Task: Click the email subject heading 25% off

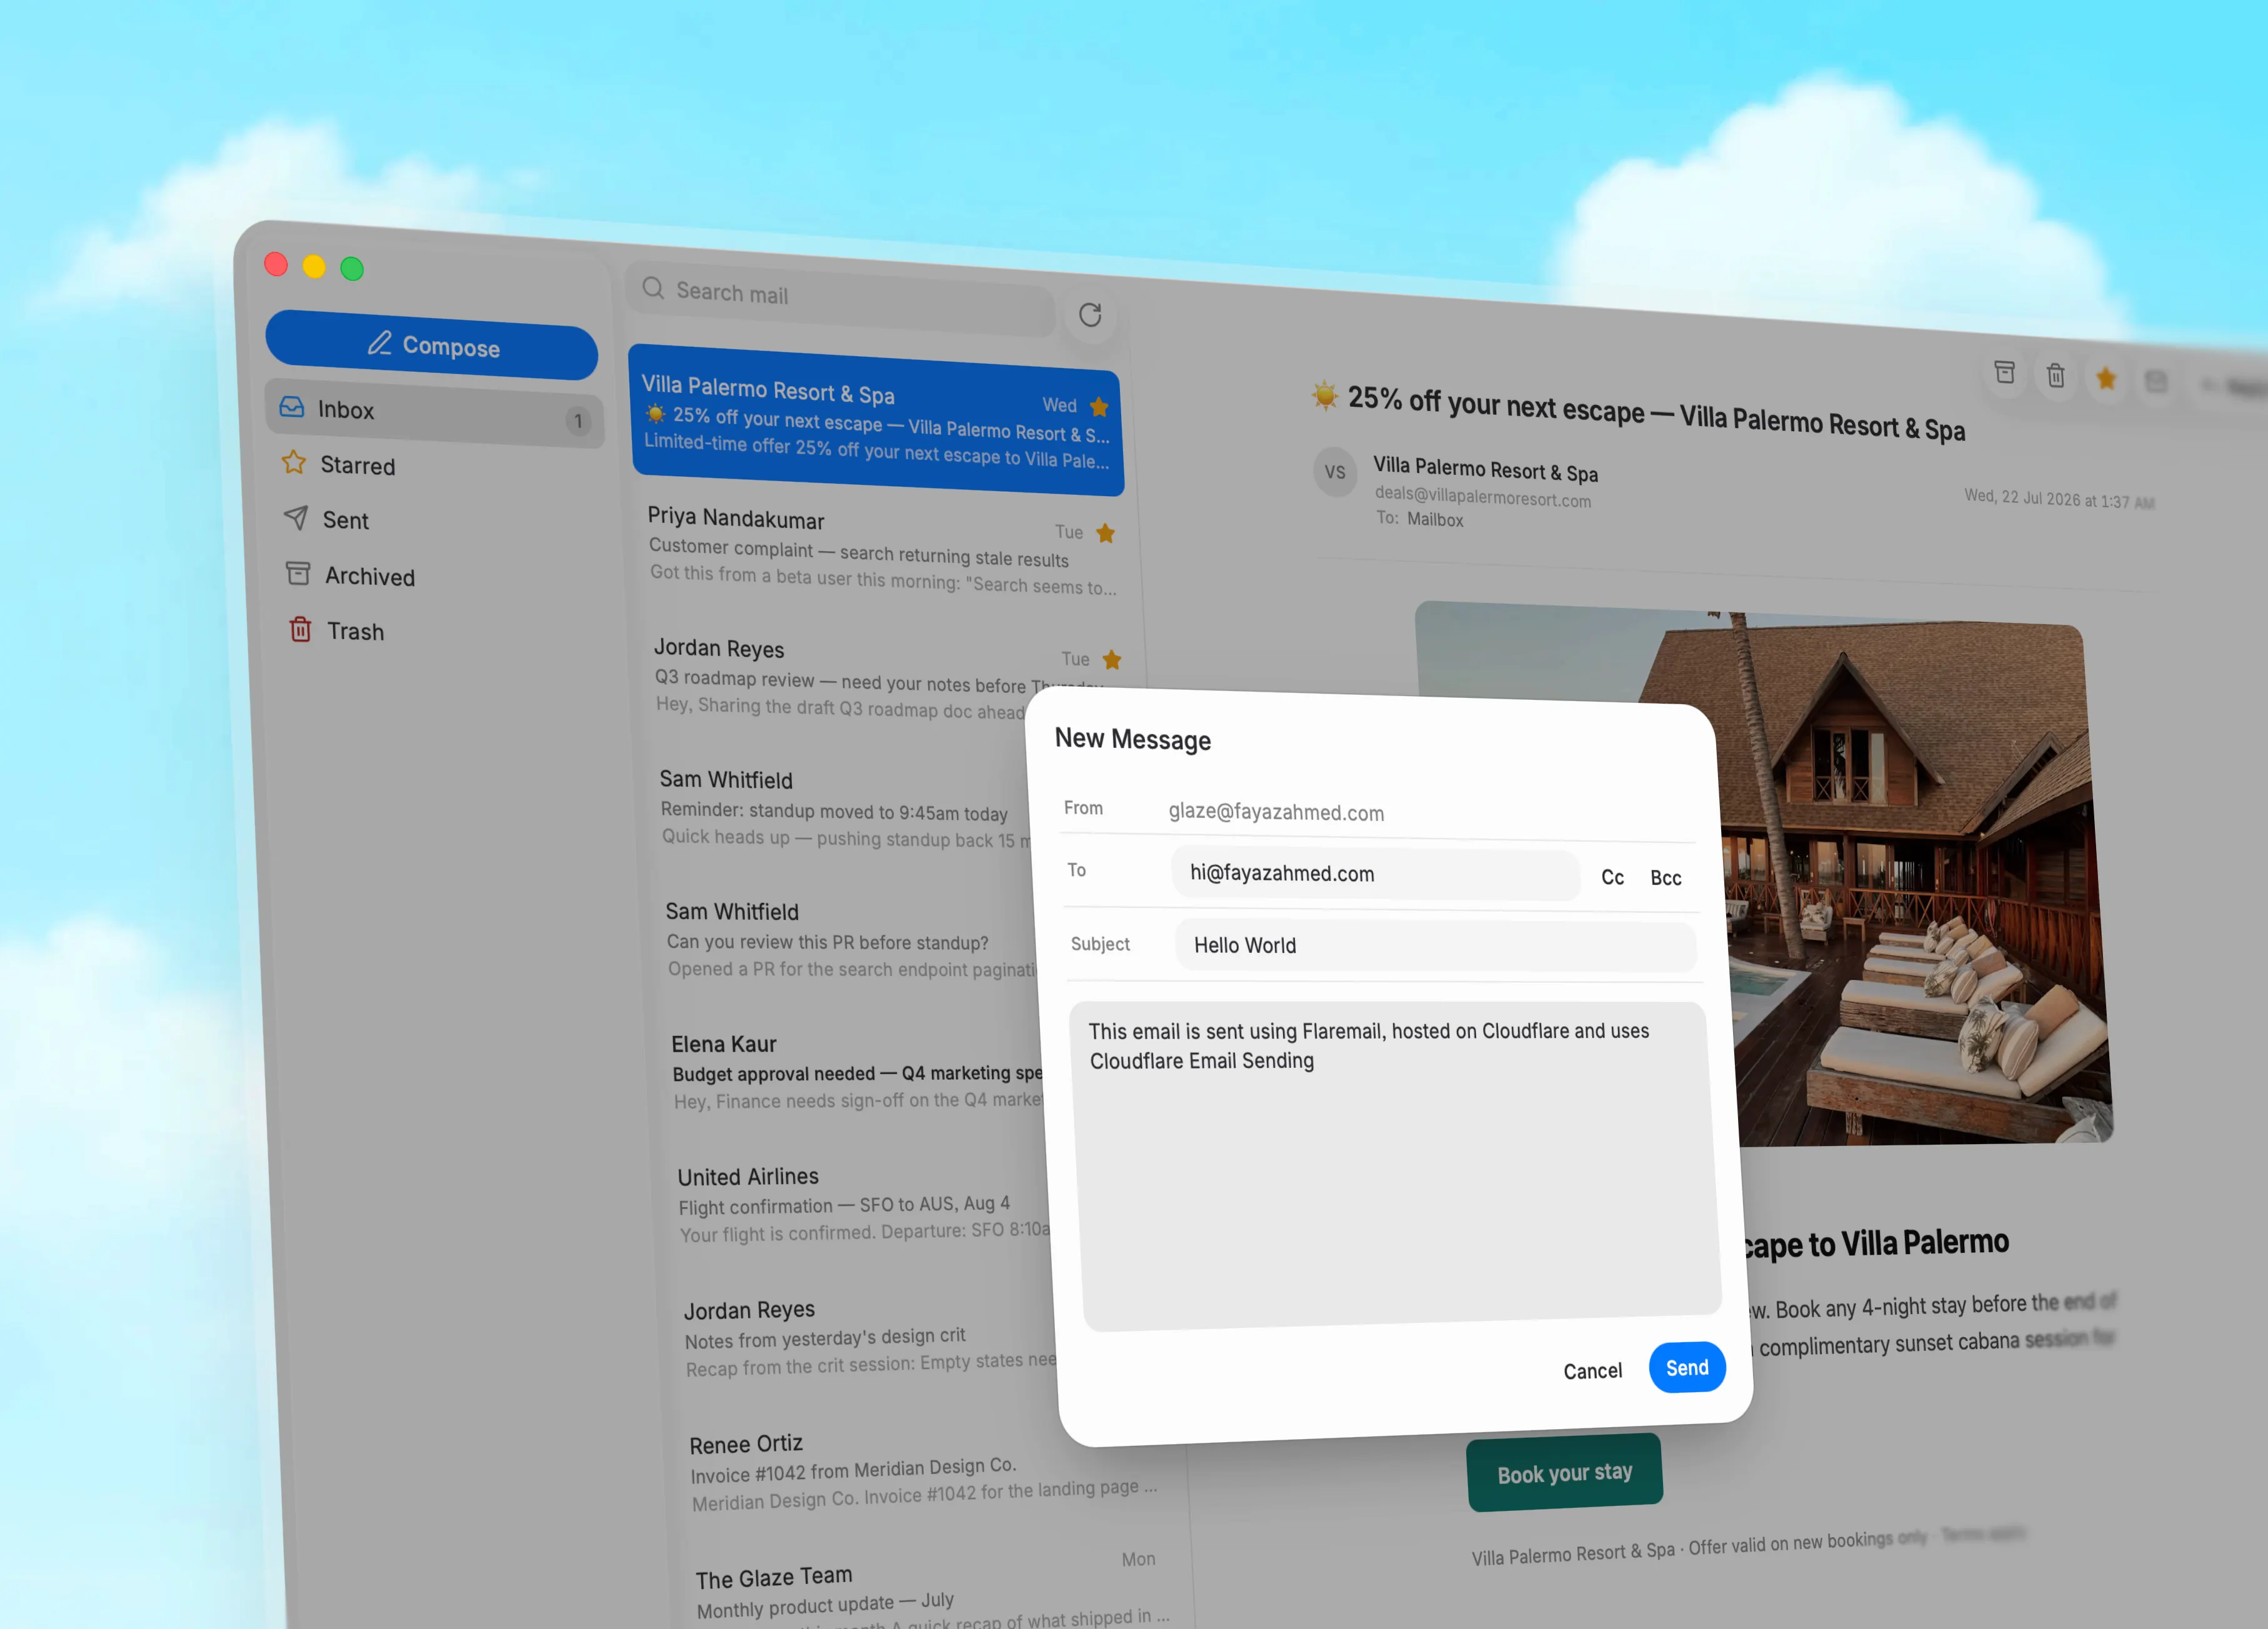Action: point(1656,414)
